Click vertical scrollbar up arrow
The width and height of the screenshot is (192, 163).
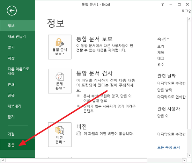(189, 19)
